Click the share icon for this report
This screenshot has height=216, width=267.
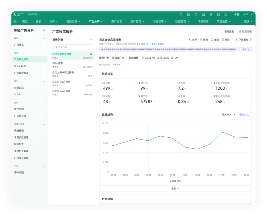(x=190, y=40)
